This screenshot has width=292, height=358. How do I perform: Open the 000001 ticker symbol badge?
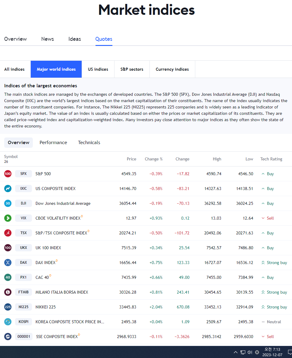coord(24,337)
